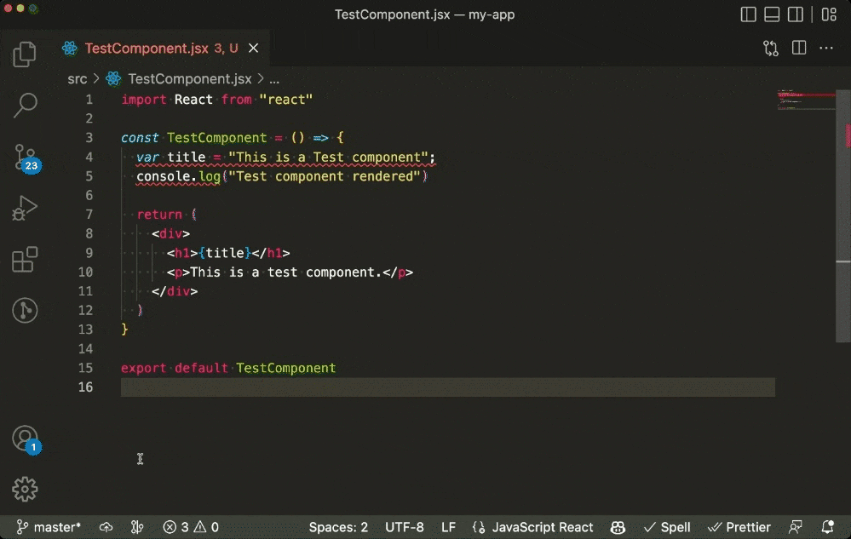Image resolution: width=851 pixels, height=539 pixels.
Task: Open the Extensions view
Action: 25,259
